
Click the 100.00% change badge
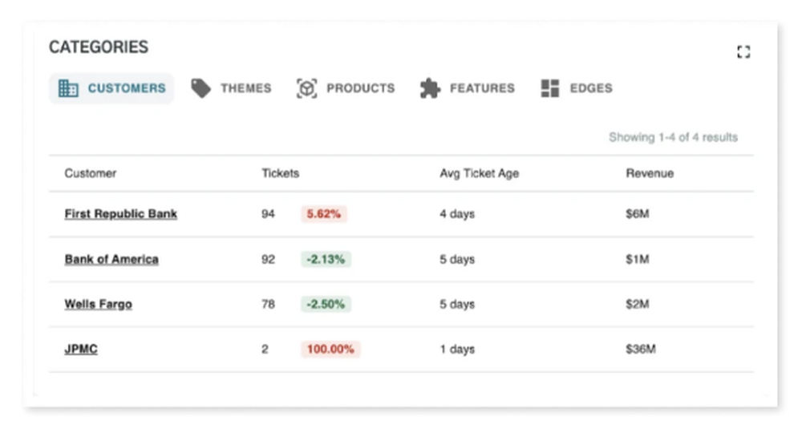tap(330, 349)
